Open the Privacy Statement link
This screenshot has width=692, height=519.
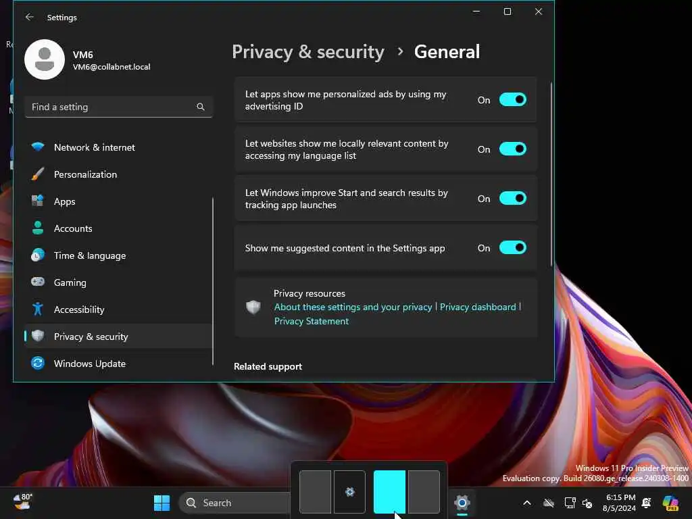click(x=311, y=321)
